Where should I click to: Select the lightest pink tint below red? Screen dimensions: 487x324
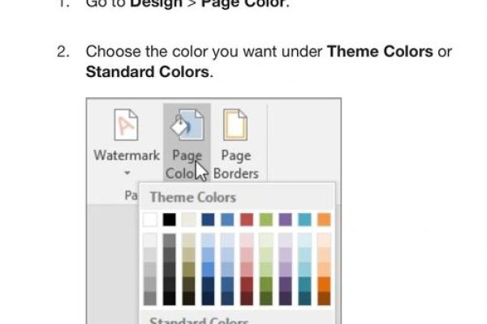pos(247,241)
